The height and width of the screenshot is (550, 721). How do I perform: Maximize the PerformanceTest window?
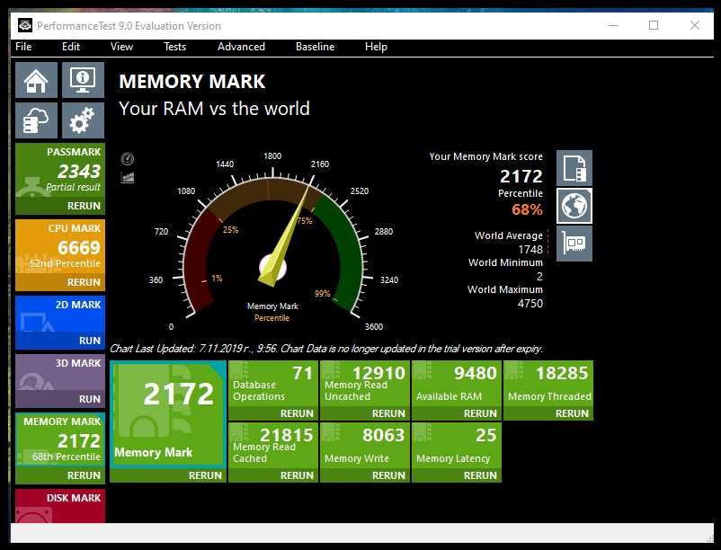pyautogui.click(x=654, y=25)
